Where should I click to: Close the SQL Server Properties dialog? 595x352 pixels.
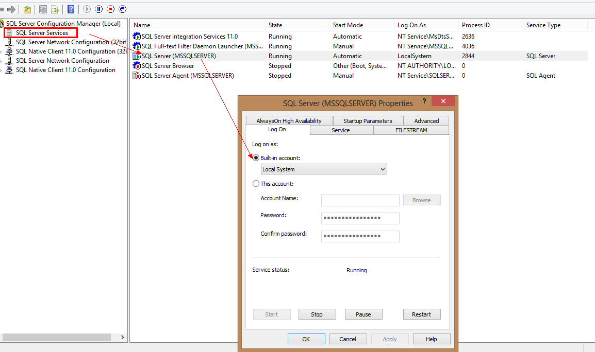(x=443, y=101)
